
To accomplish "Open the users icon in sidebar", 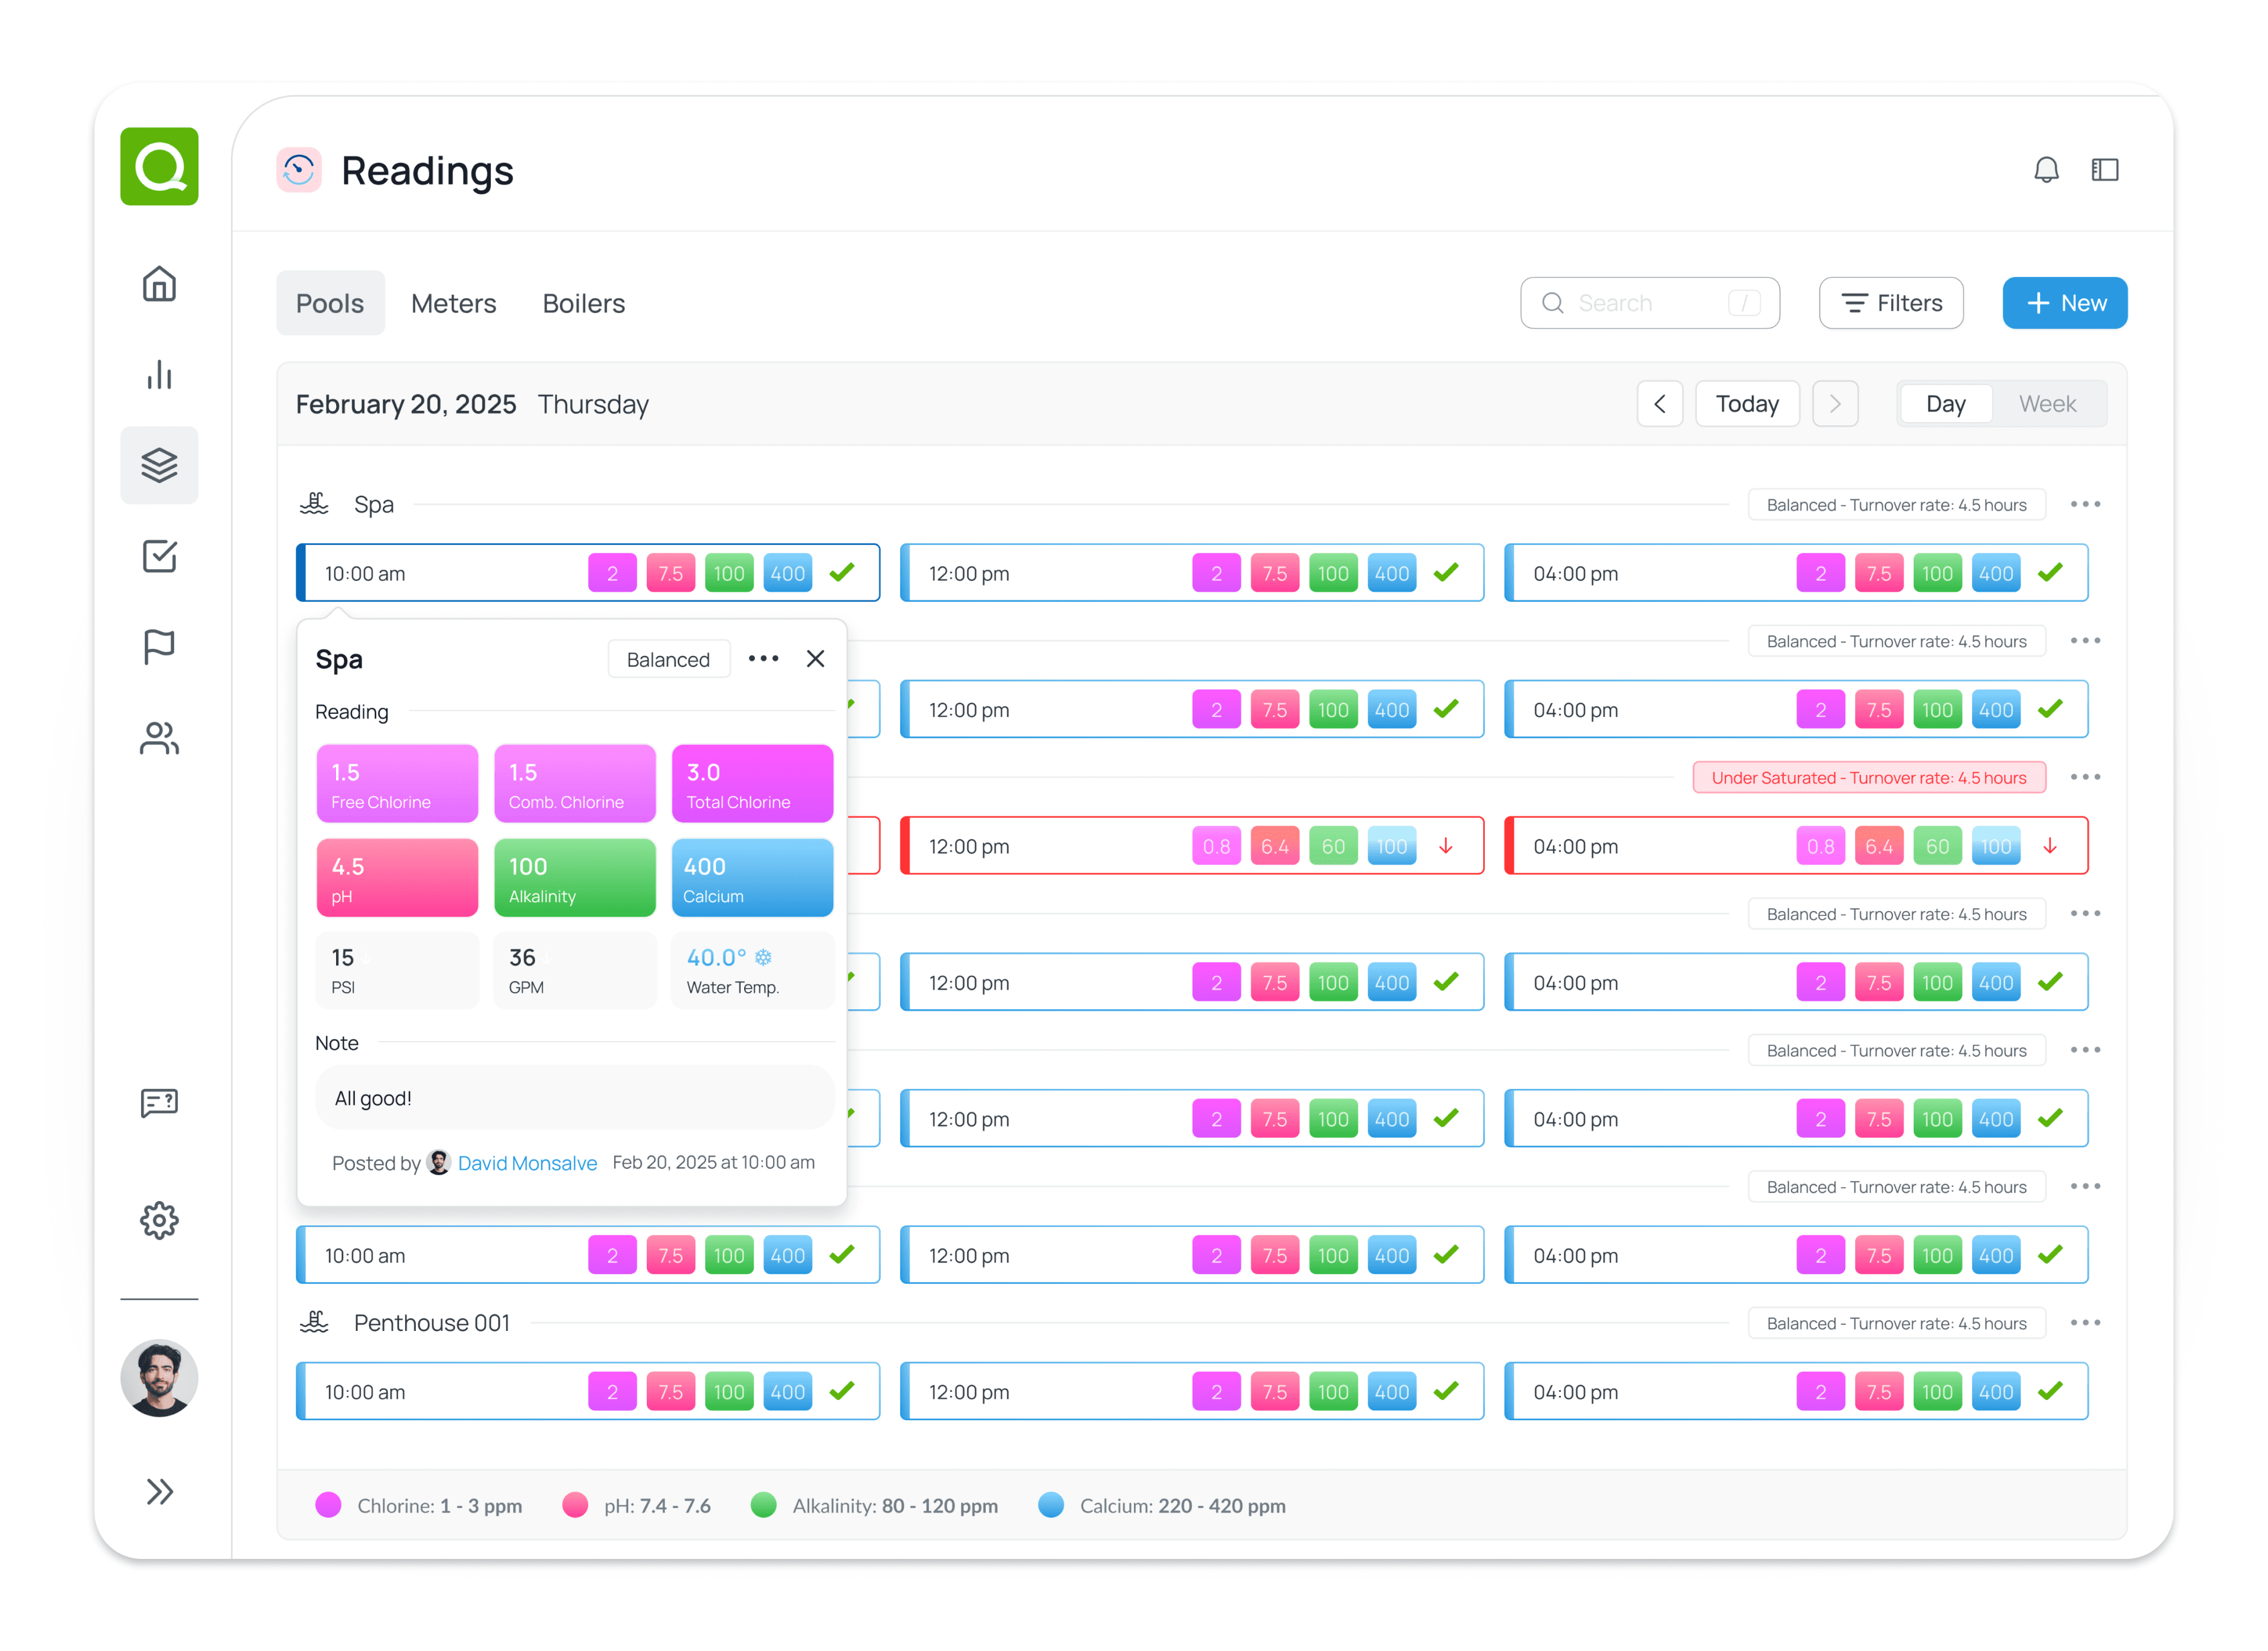I will pyautogui.click(x=159, y=738).
